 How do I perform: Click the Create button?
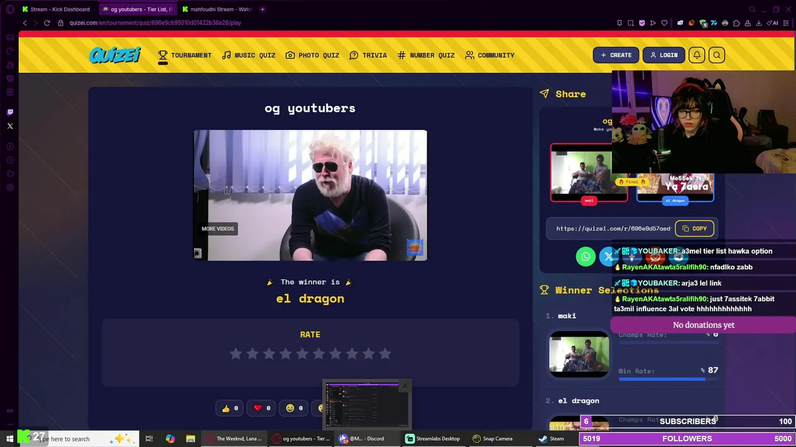point(616,55)
